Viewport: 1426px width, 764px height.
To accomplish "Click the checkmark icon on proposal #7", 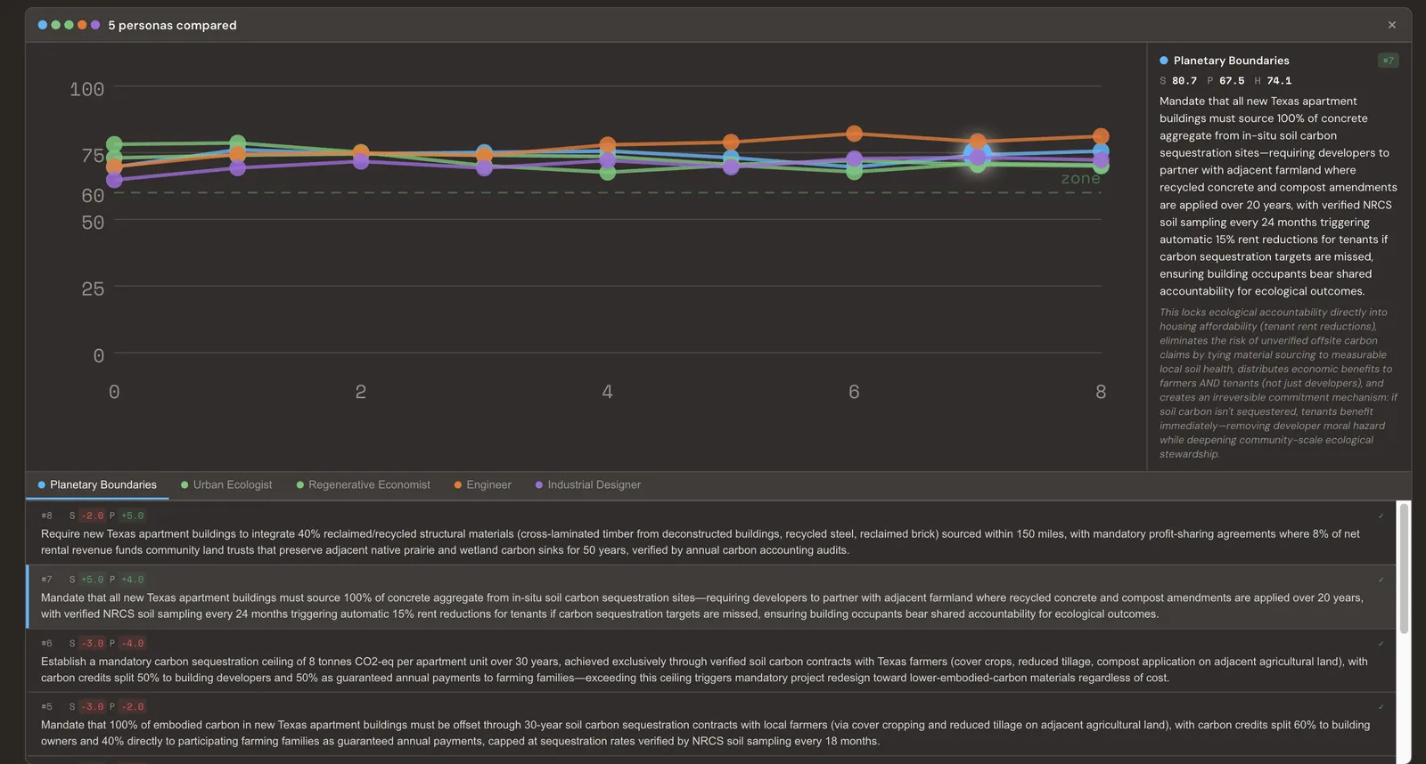I will (x=1381, y=580).
